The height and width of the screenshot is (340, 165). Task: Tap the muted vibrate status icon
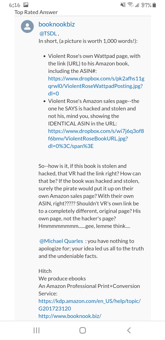[123, 5]
